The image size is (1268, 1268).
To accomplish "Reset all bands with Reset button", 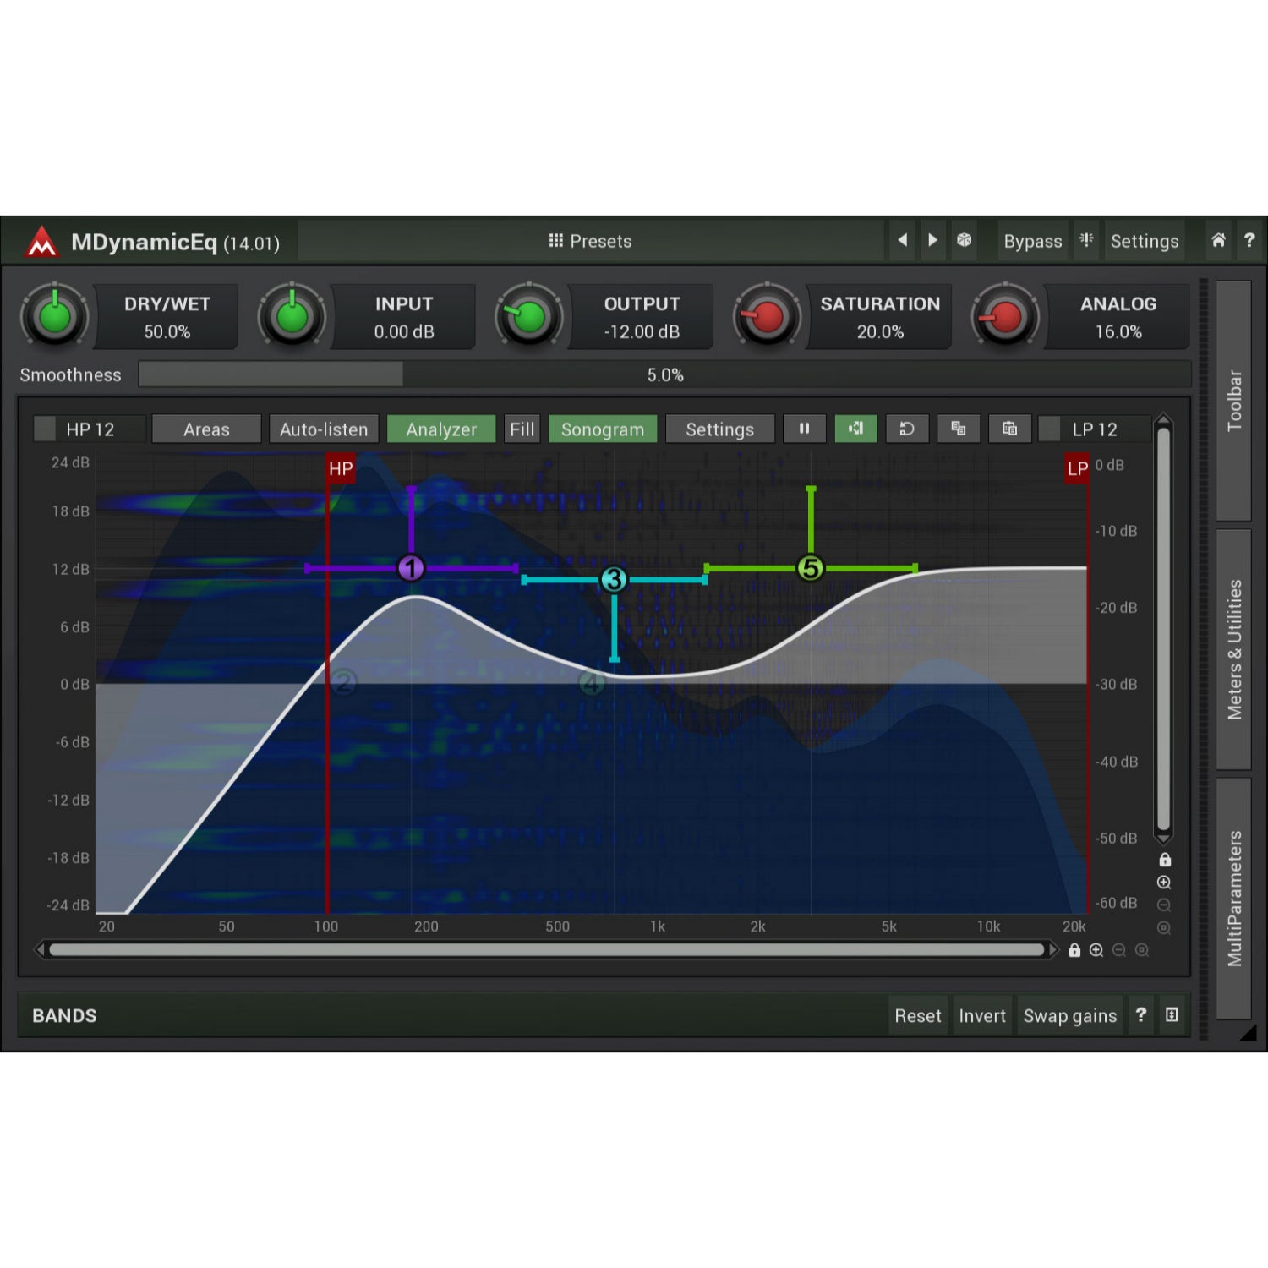I will [917, 1015].
